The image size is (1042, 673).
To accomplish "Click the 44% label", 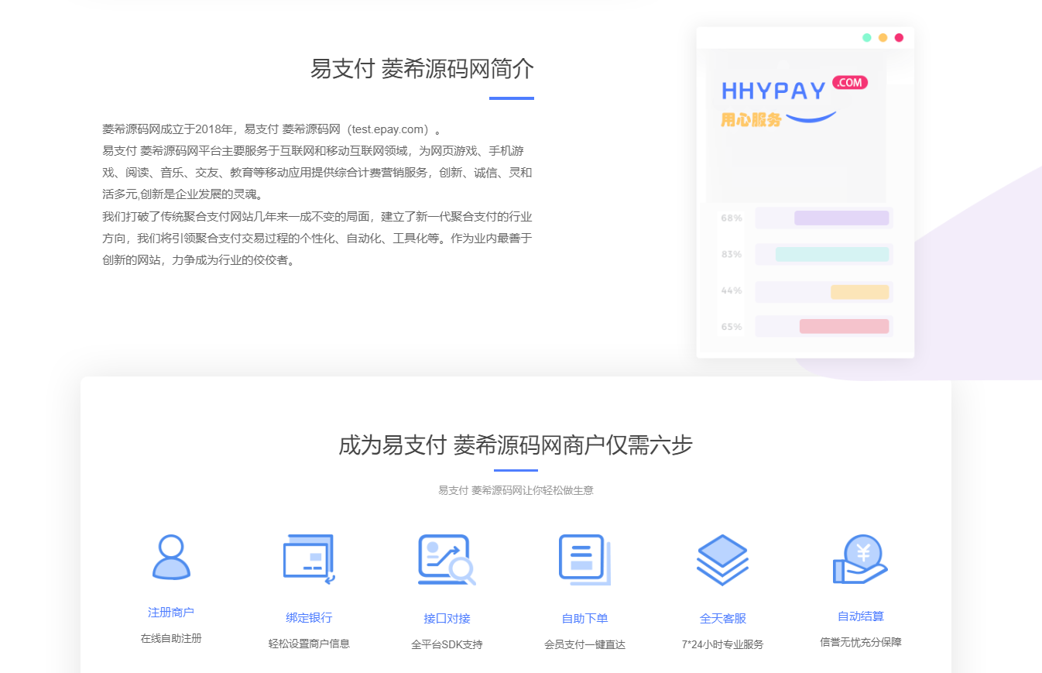I will coord(732,290).
